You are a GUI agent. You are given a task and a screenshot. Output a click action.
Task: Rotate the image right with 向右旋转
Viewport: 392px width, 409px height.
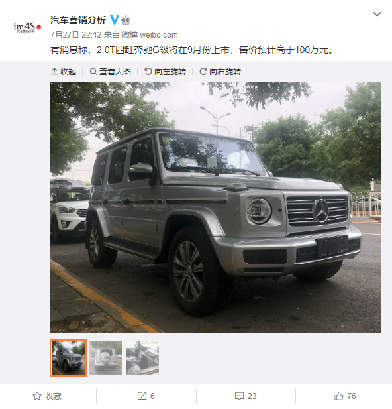[x=220, y=71]
